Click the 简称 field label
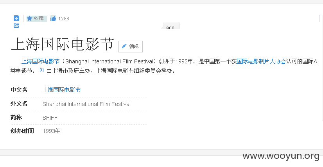 (x=16, y=117)
